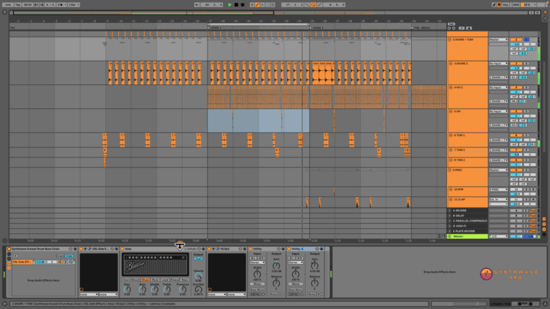
Task: Open Key Map mode
Action: coord(506,5)
